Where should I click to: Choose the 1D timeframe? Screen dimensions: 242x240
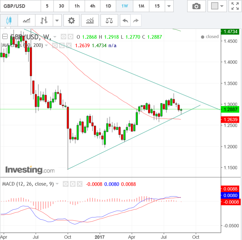[108, 6]
